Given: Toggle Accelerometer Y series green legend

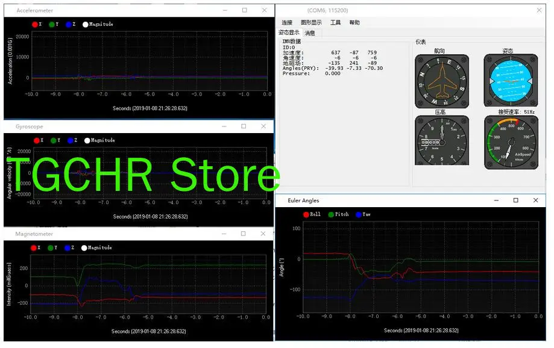Looking at the screenshot, I should pos(54,24).
